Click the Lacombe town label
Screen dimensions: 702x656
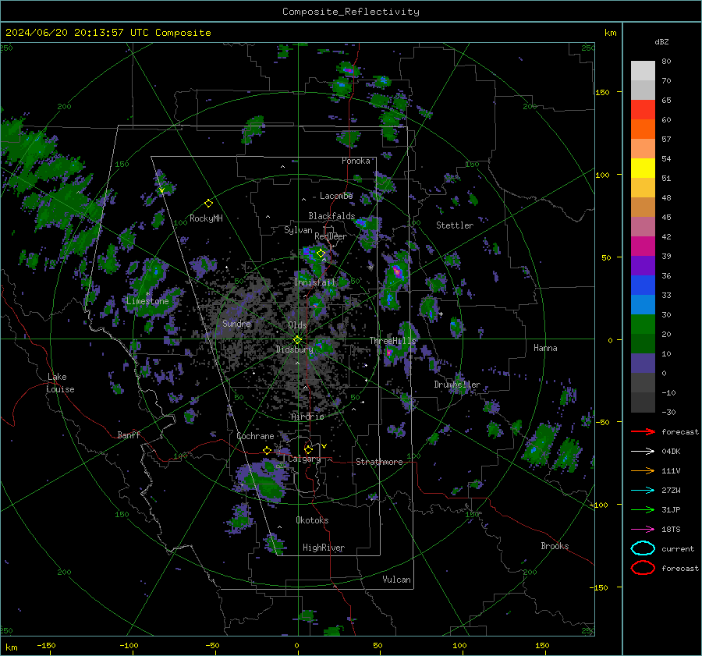tap(336, 196)
